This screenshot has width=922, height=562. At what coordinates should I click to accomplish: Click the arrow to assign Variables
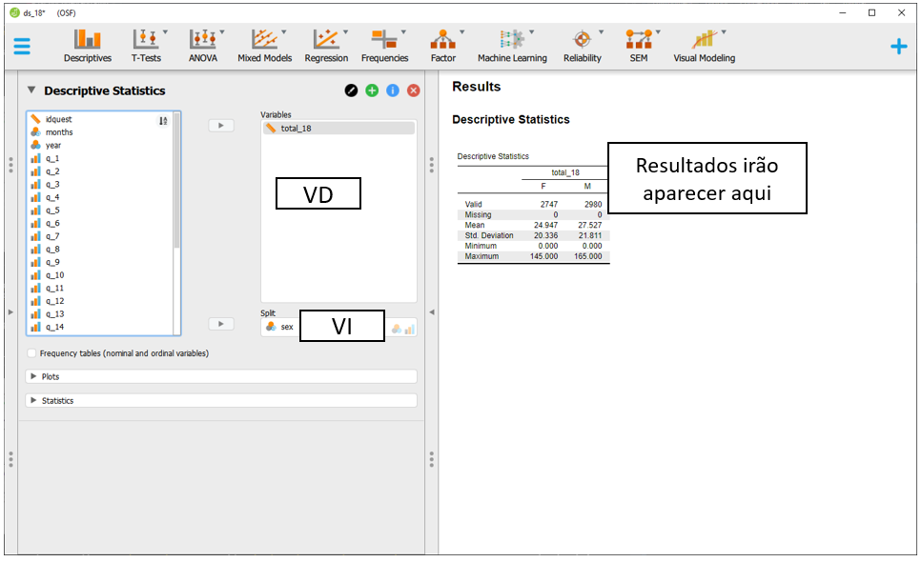pyautogui.click(x=220, y=125)
